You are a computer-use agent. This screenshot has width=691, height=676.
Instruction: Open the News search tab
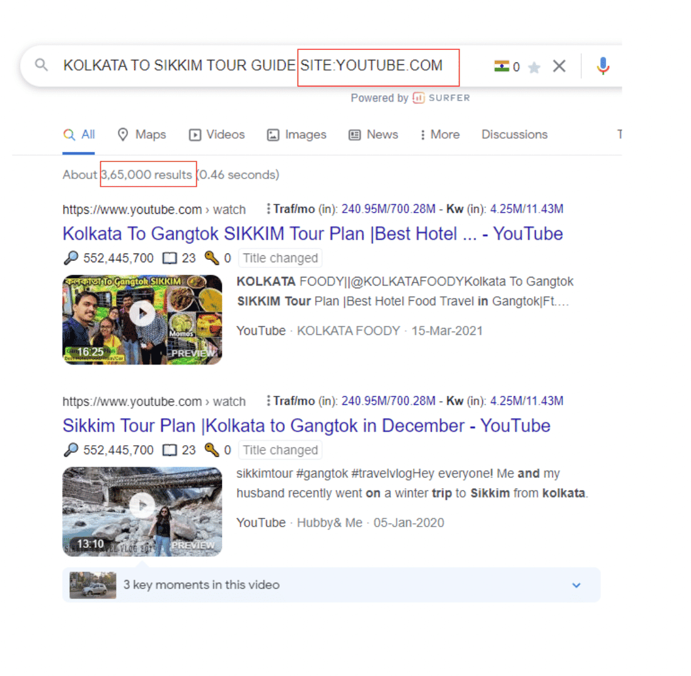pyautogui.click(x=373, y=134)
